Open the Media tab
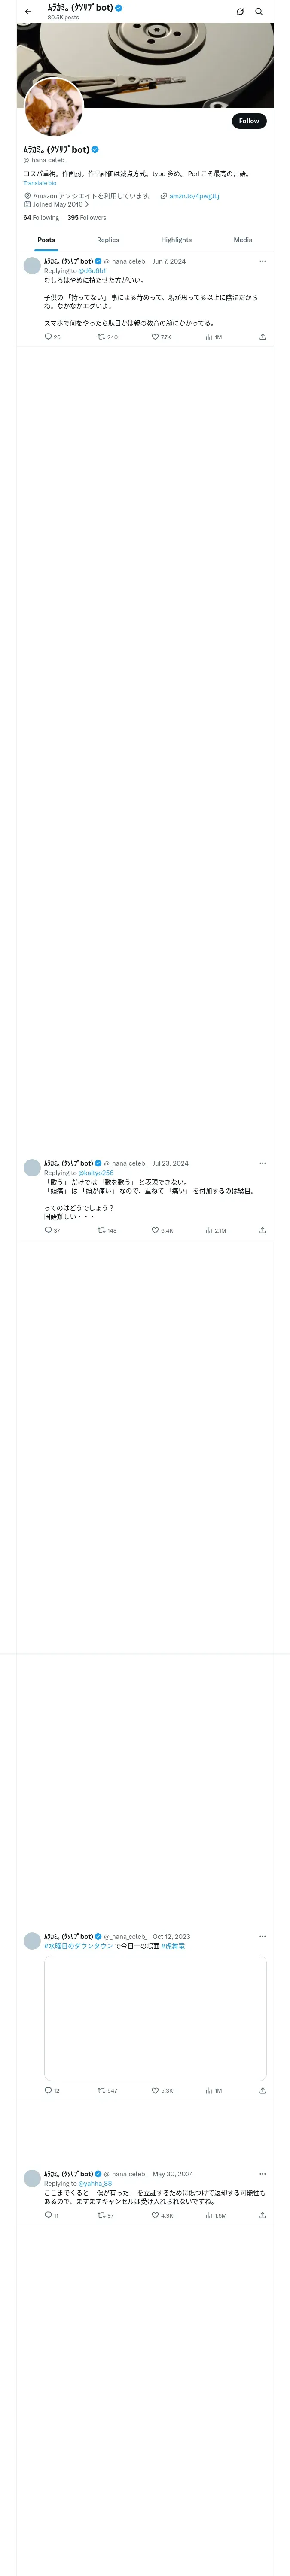 coord(243,240)
